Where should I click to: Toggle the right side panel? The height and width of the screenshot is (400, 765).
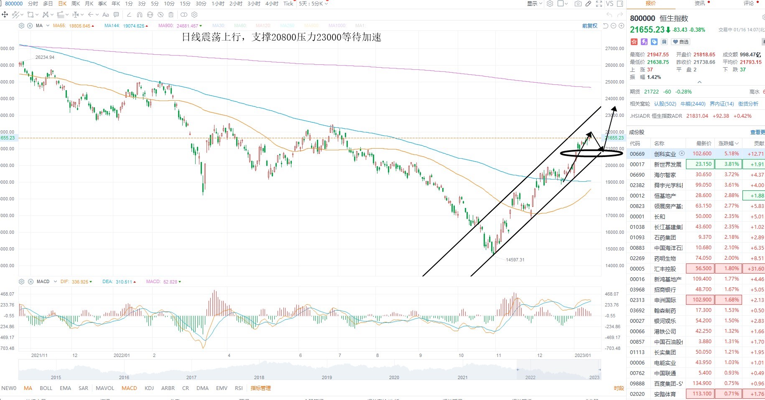(620, 4)
